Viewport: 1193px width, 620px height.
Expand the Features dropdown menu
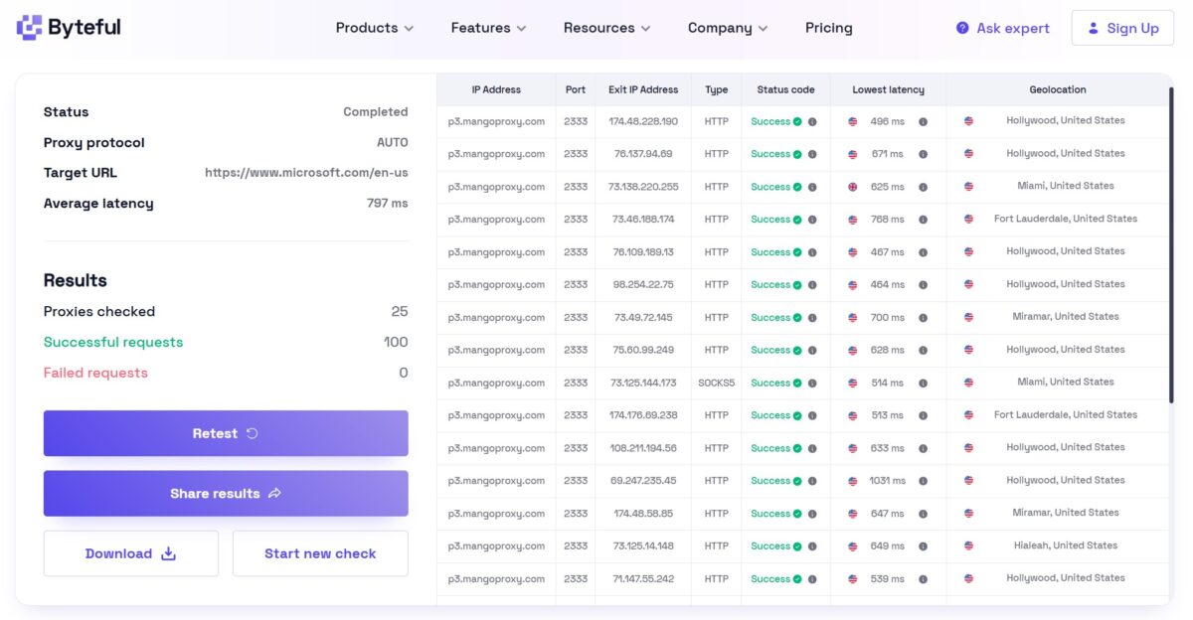tap(488, 28)
